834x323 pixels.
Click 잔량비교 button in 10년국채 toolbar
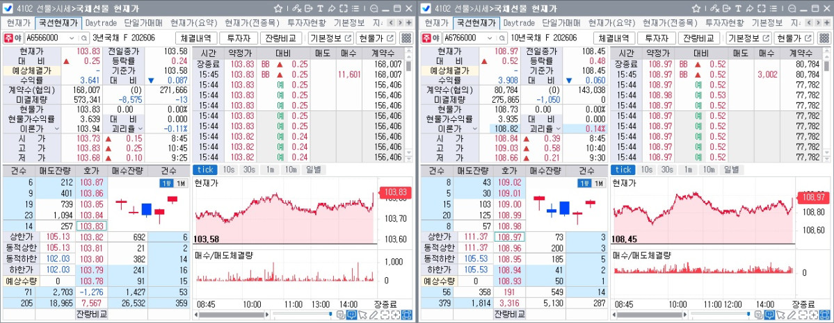coord(699,38)
